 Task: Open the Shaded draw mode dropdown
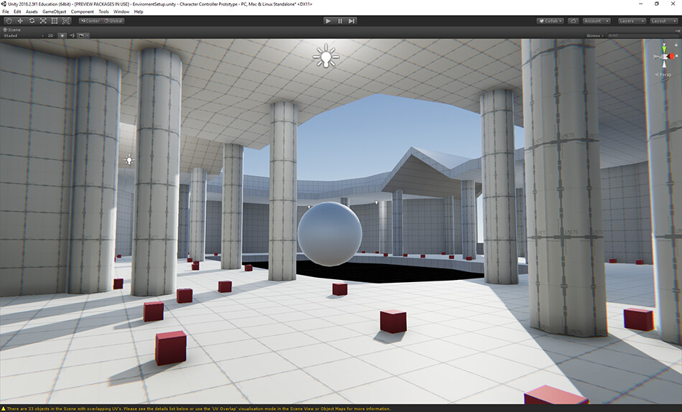pos(24,36)
